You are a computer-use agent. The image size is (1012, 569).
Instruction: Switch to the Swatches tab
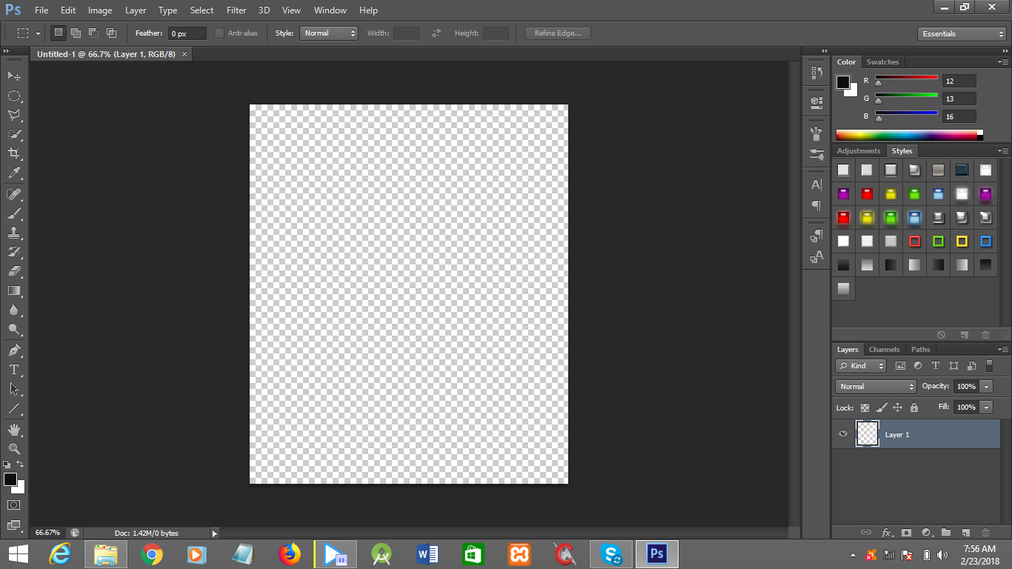click(882, 62)
